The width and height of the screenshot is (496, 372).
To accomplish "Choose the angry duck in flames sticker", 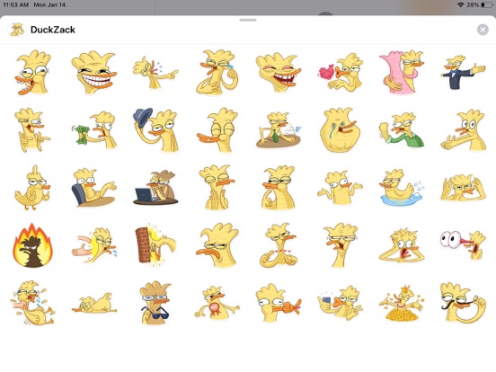I will tap(32, 245).
